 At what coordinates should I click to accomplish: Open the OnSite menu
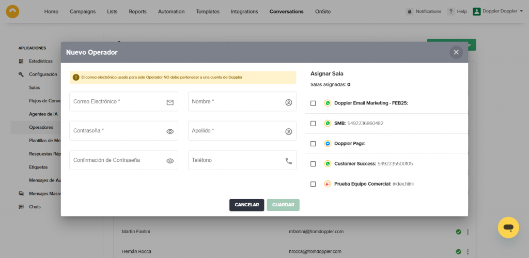[x=323, y=11]
